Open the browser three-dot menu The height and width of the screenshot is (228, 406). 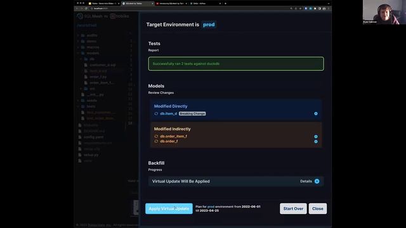pos(329,8)
